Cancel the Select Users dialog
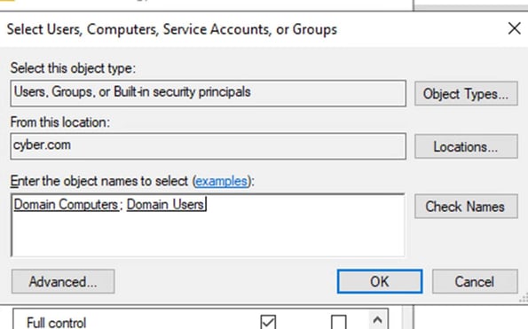This screenshot has width=528, height=329. [x=475, y=281]
